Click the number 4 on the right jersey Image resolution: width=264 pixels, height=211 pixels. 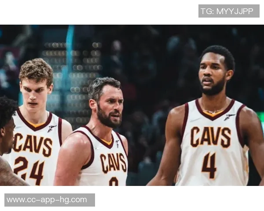pos(209,166)
